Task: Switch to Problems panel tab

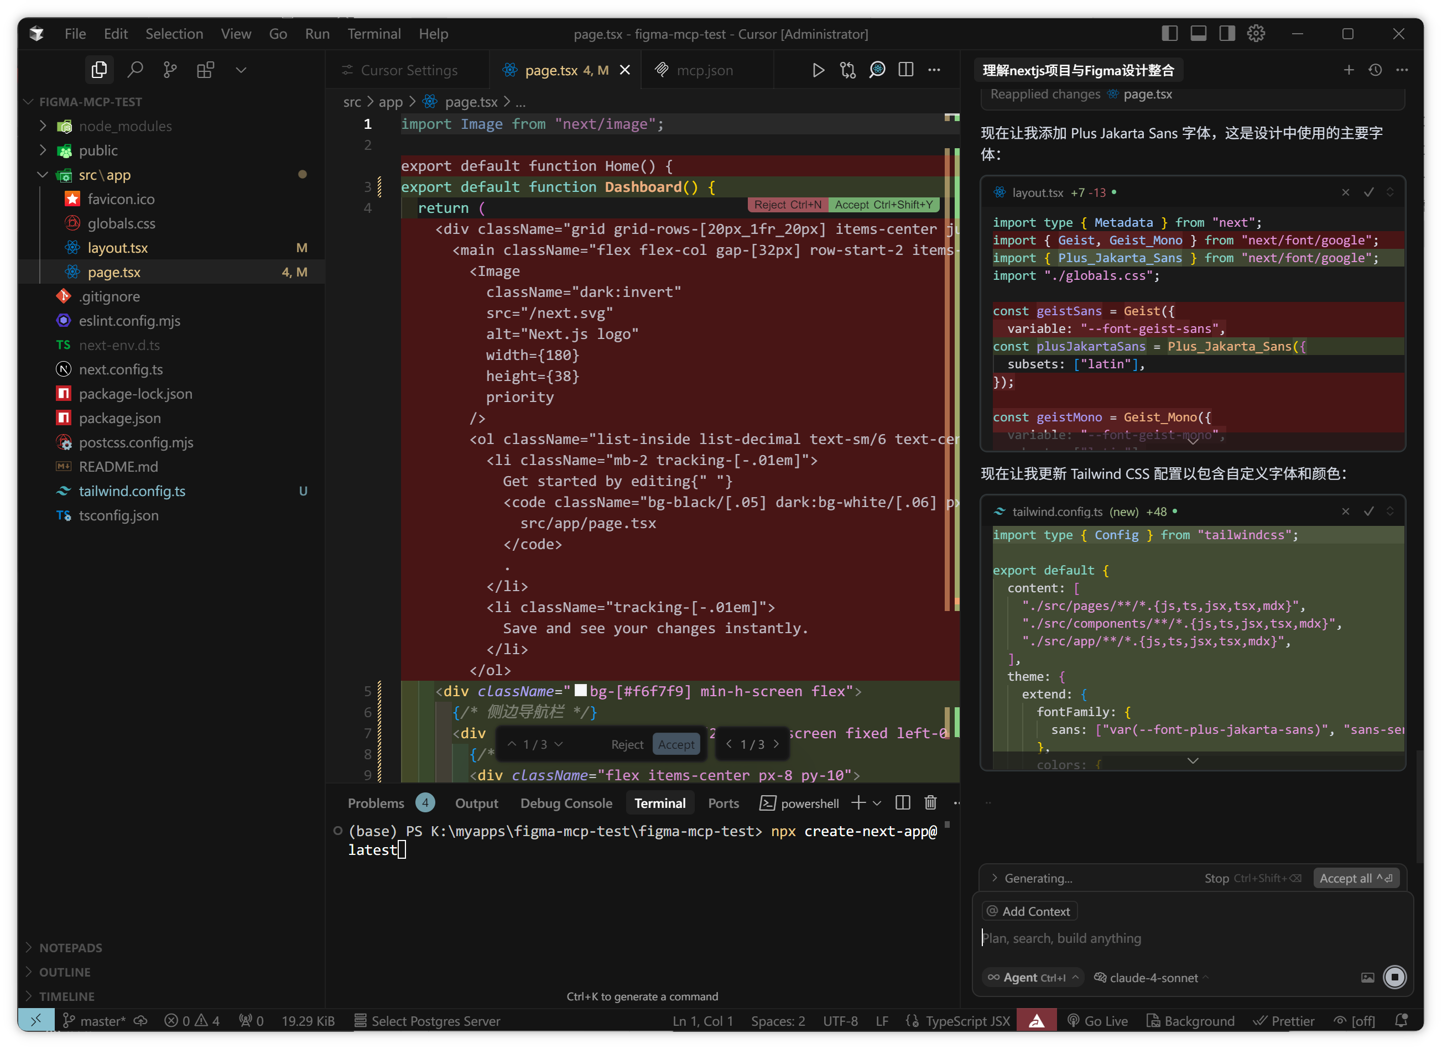Action: point(376,803)
